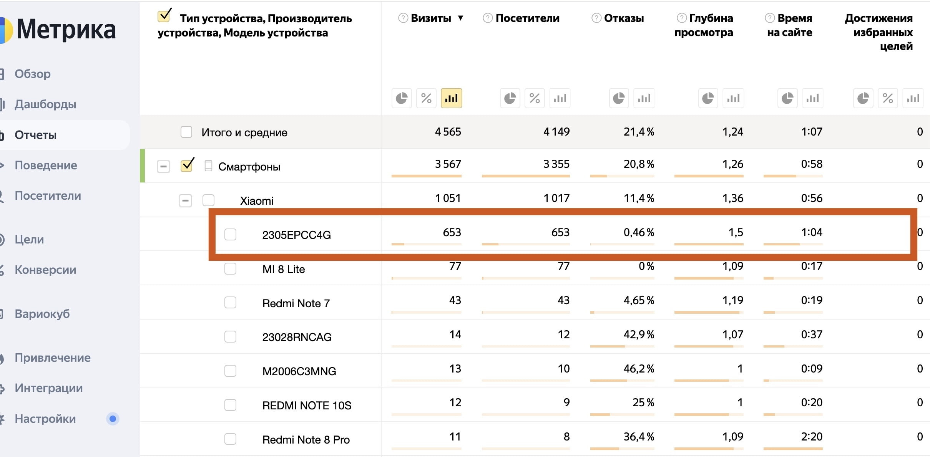Open Вариокуб in sidebar
Screen dimensions: 930x457
[x=42, y=314]
